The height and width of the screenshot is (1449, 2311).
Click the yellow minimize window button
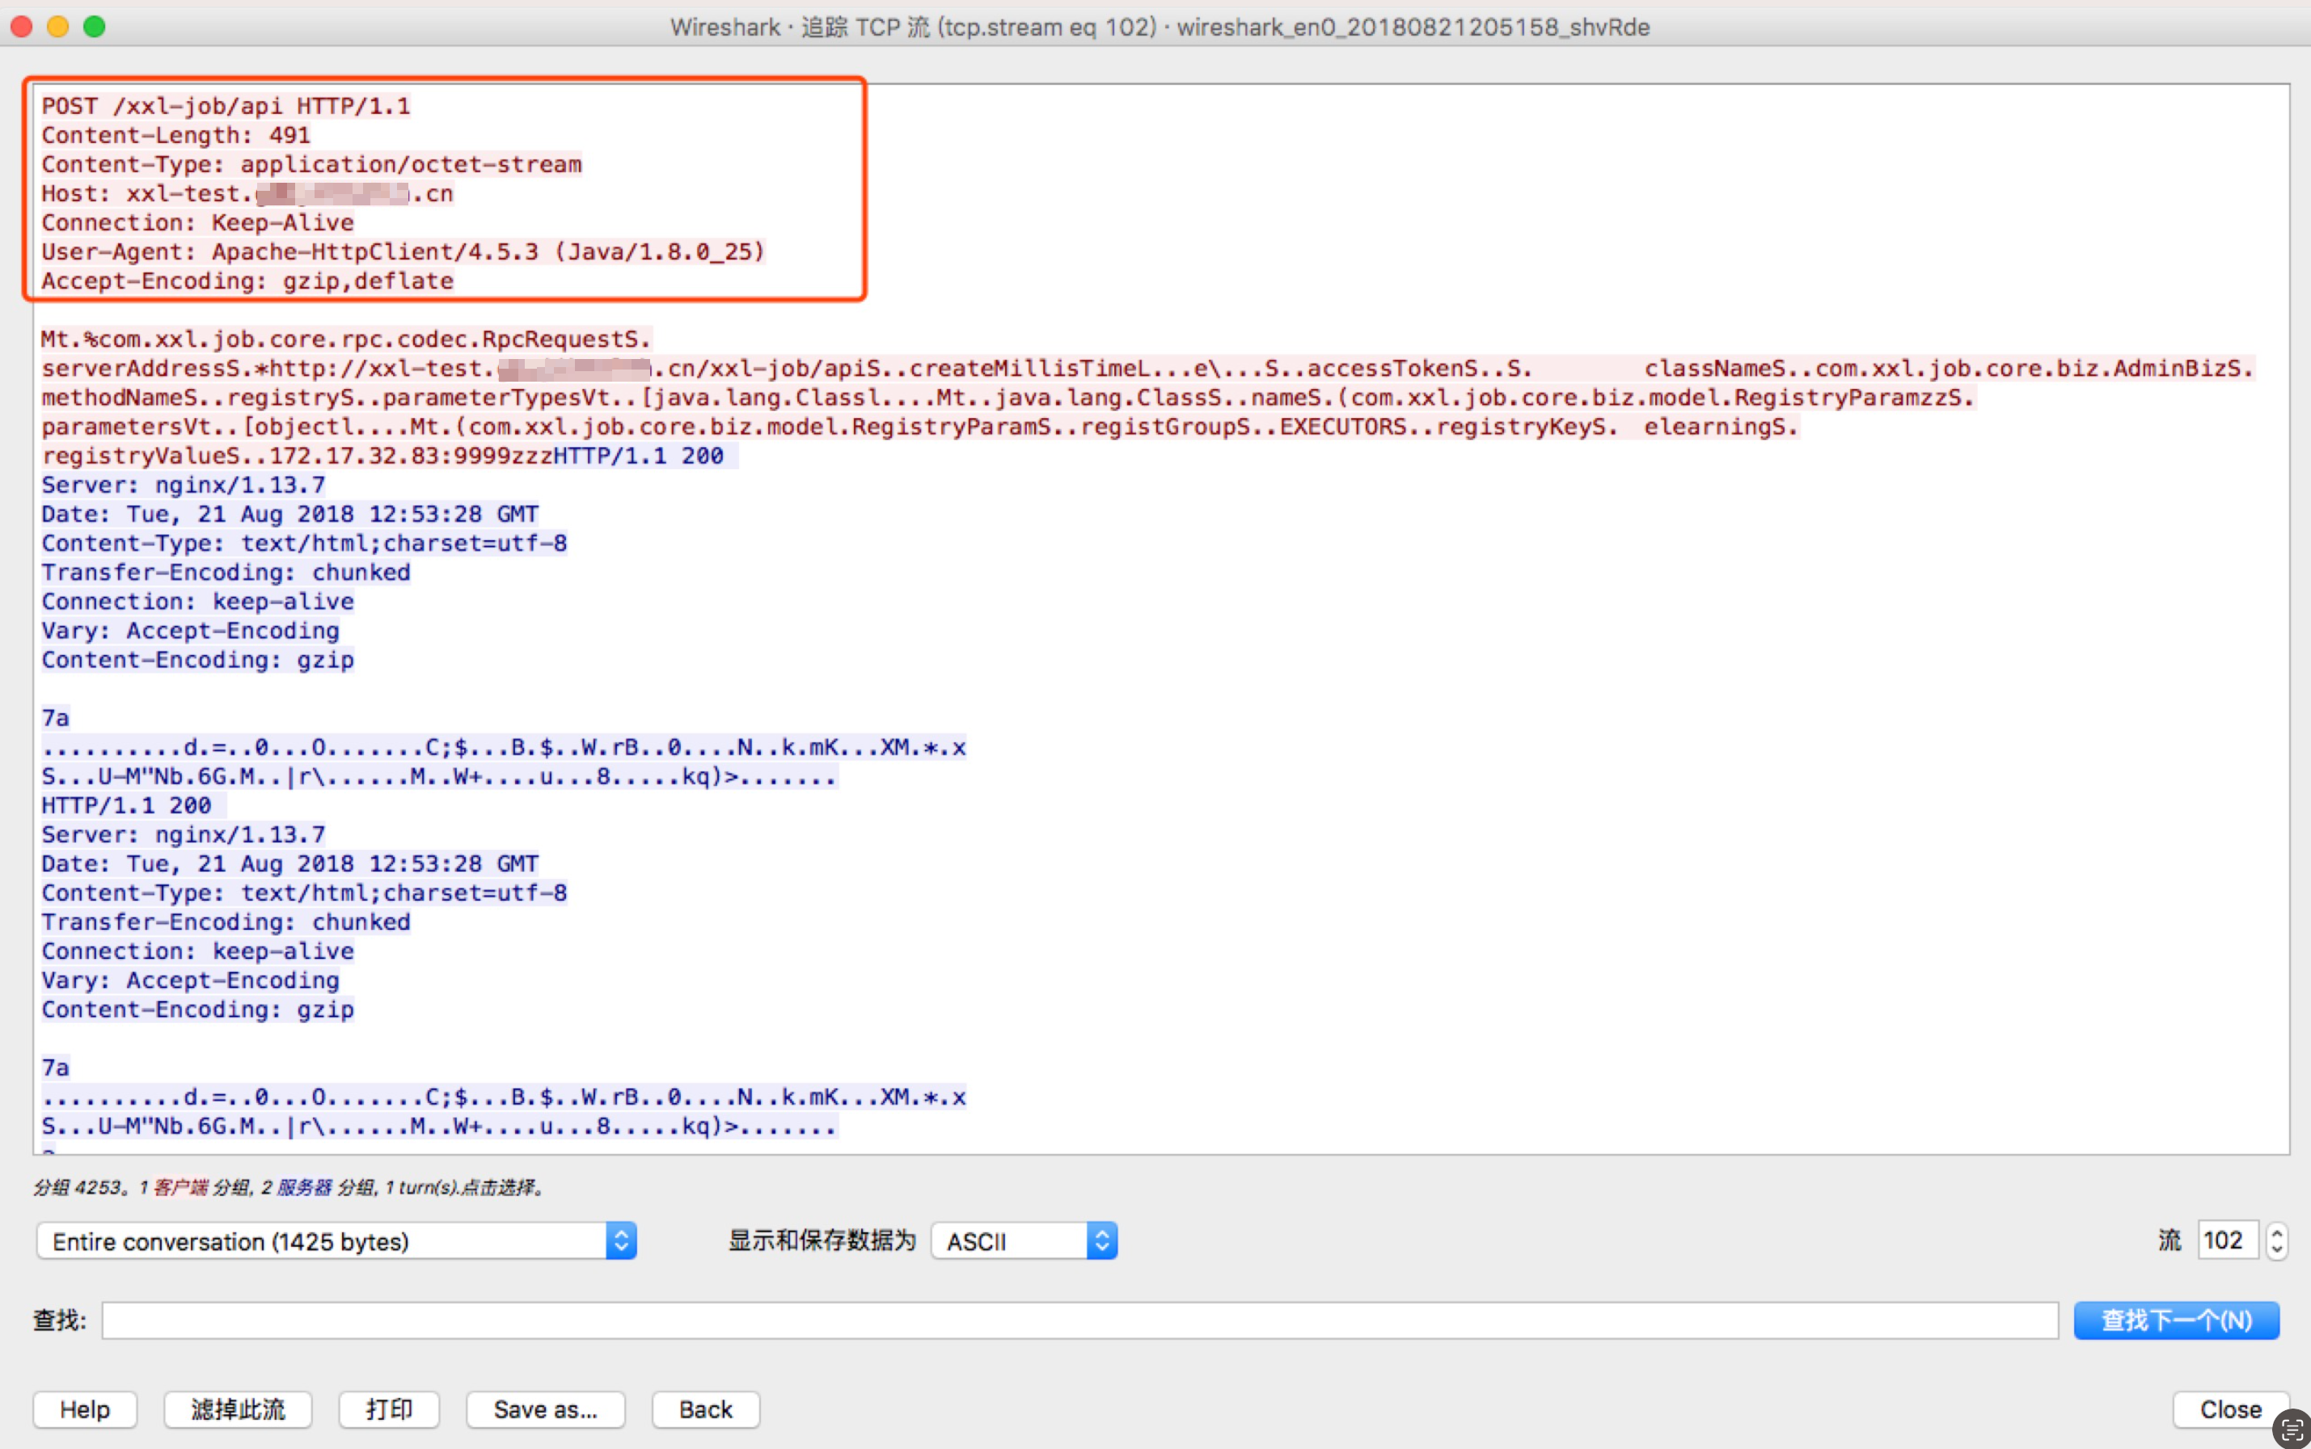(57, 26)
